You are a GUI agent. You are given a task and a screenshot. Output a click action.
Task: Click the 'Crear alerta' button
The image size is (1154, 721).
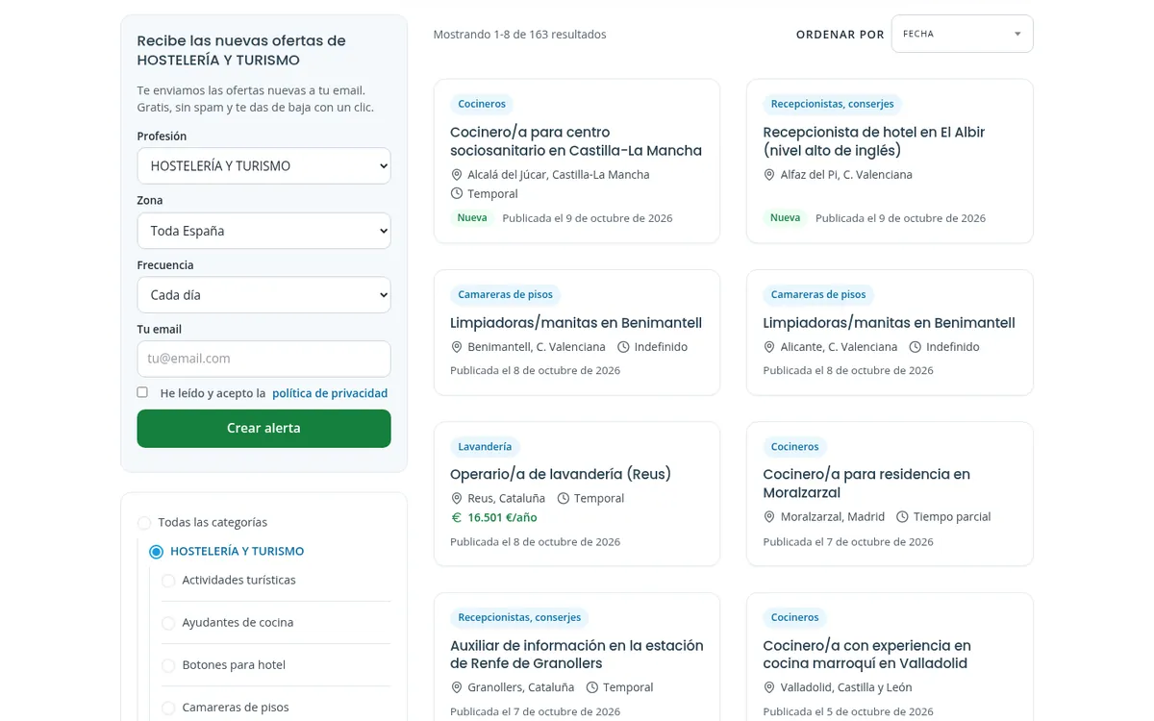[263, 429]
